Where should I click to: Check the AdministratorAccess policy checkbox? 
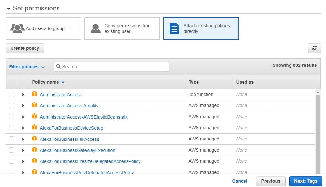[12, 94]
